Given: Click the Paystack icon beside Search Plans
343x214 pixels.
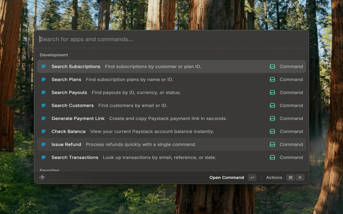Looking at the screenshot, I should point(44,80).
